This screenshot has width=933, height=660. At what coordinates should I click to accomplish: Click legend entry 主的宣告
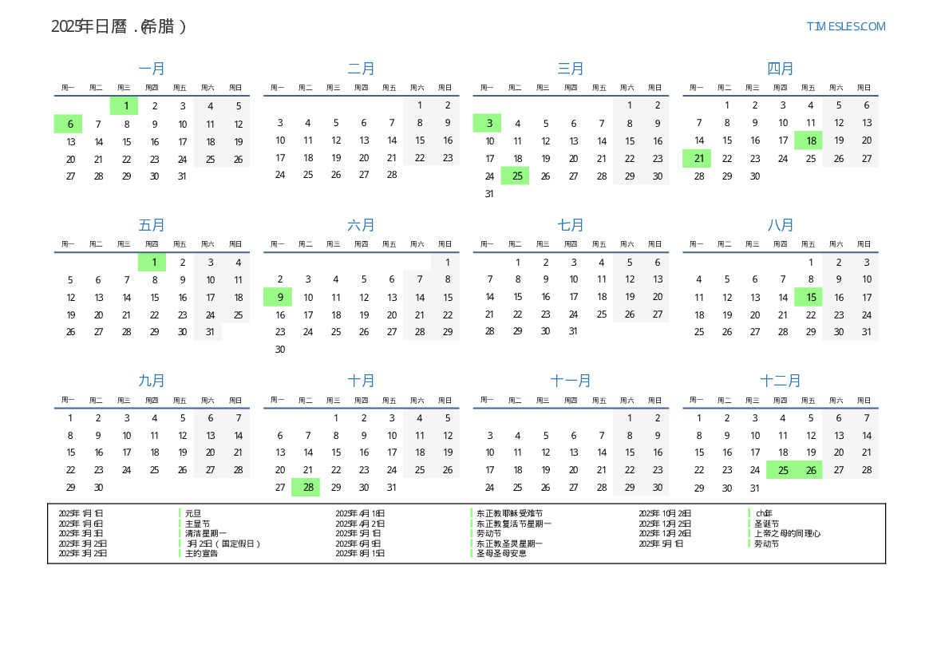pyautogui.click(x=201, y=553)
